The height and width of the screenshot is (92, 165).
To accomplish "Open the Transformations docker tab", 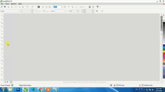I will pyautogui.click(x=161, y=24).
